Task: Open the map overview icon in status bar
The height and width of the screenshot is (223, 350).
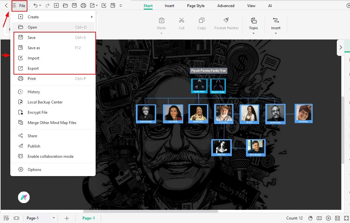Action: click(x=319, y=218)
